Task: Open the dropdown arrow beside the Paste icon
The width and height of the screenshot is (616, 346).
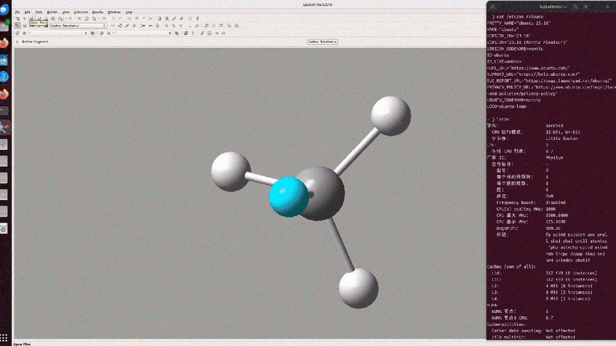Action: [99, 18]
